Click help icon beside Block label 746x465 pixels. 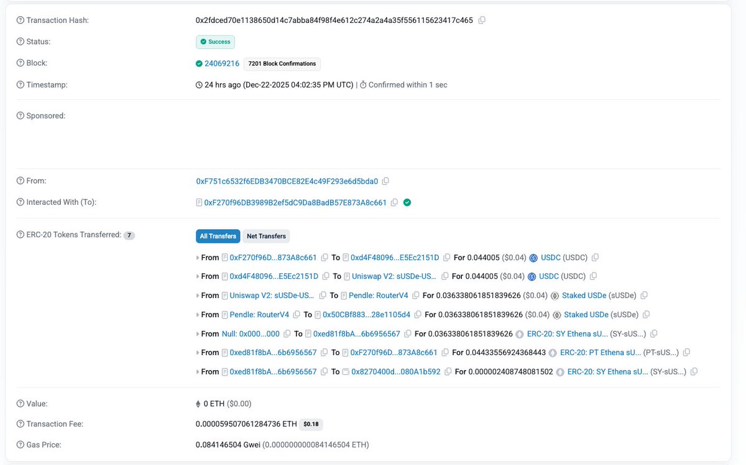click(x=20, y=63)
